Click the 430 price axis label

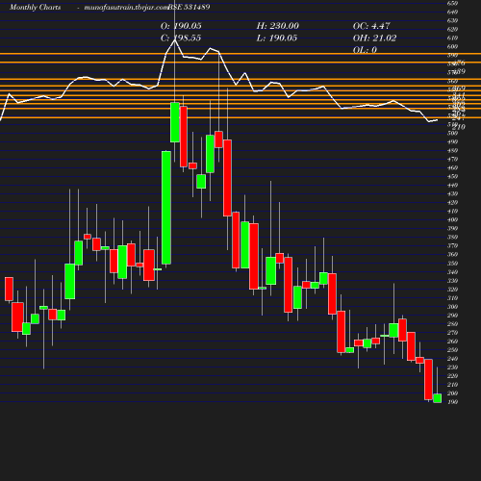[452, 194]
